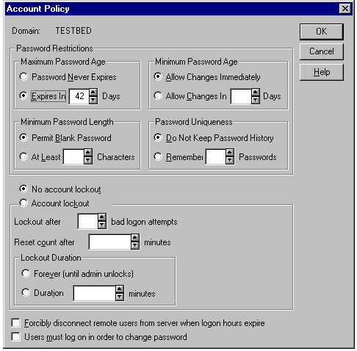Screen dimensions: 357x351
Task: Choose Remember passwords radio button
Action: [x=158, y=156]
